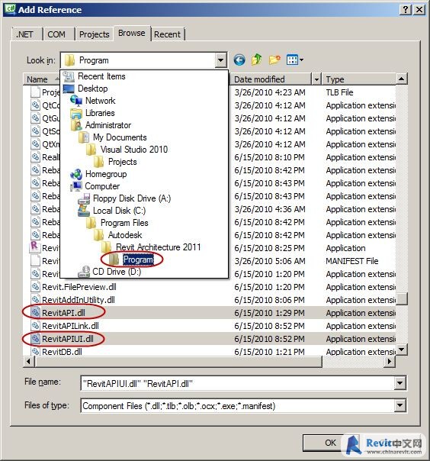430x461 pixels.
Task: Click the 6/15/2010 1:29 PM date cell
Action: [269, 313]
